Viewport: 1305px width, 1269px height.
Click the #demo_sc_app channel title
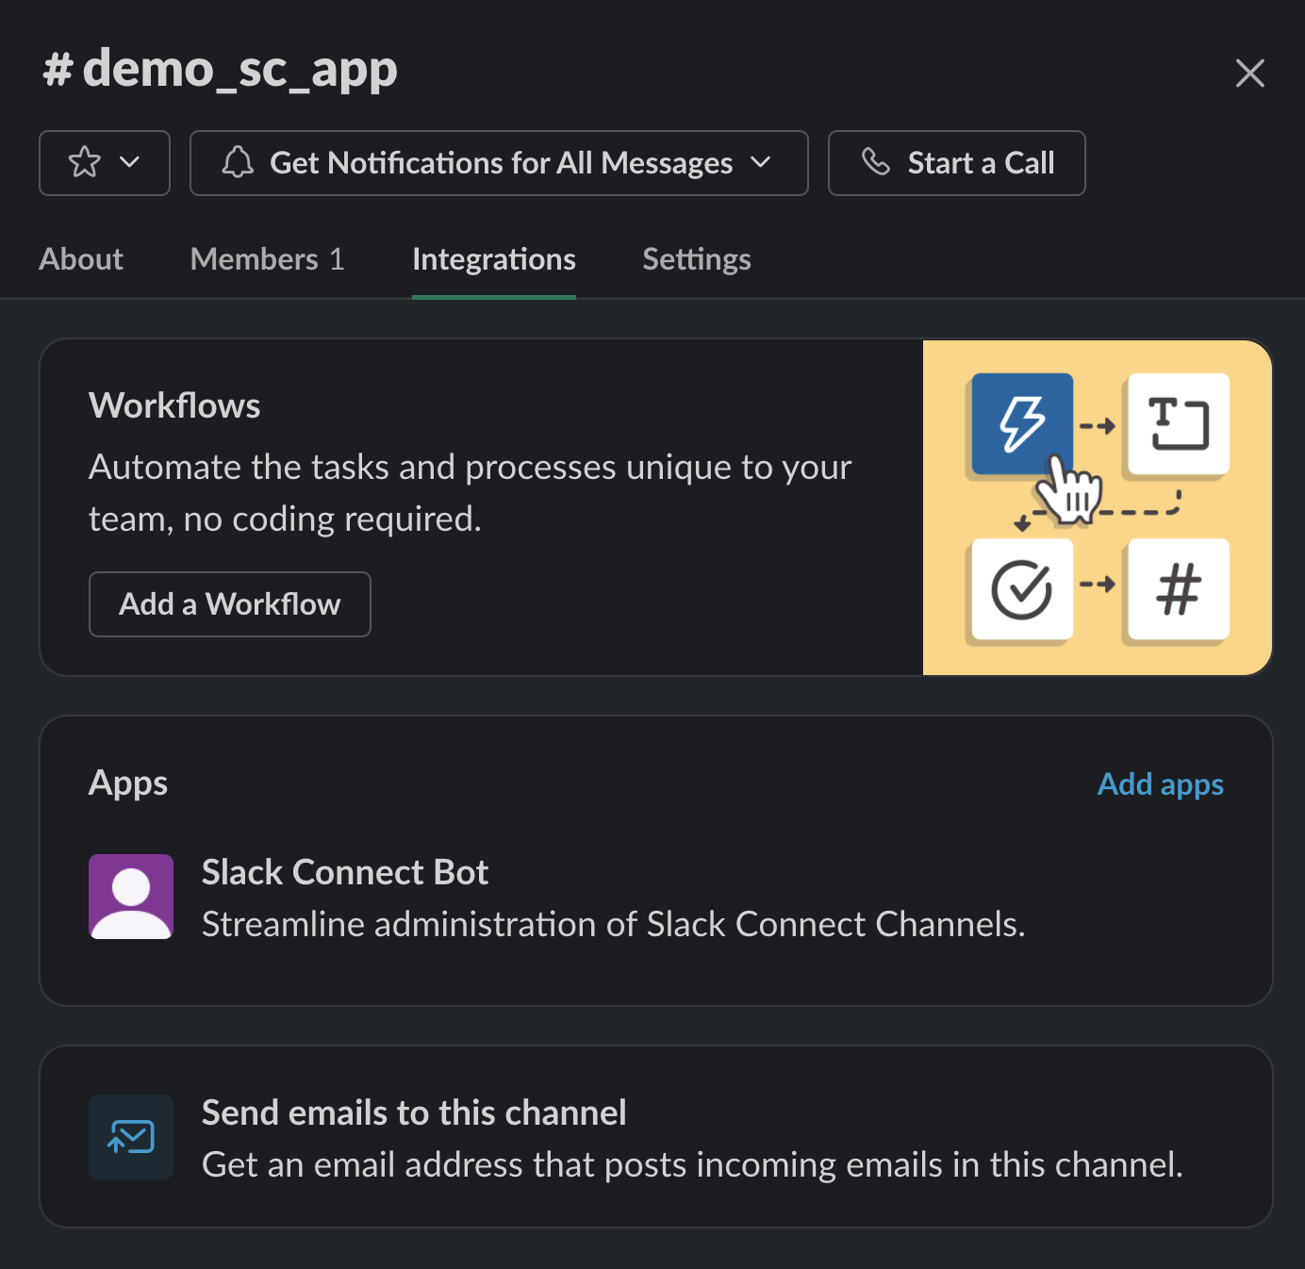point(221,69)
